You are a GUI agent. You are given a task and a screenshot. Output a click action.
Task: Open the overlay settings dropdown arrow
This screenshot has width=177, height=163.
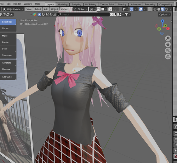144,9
